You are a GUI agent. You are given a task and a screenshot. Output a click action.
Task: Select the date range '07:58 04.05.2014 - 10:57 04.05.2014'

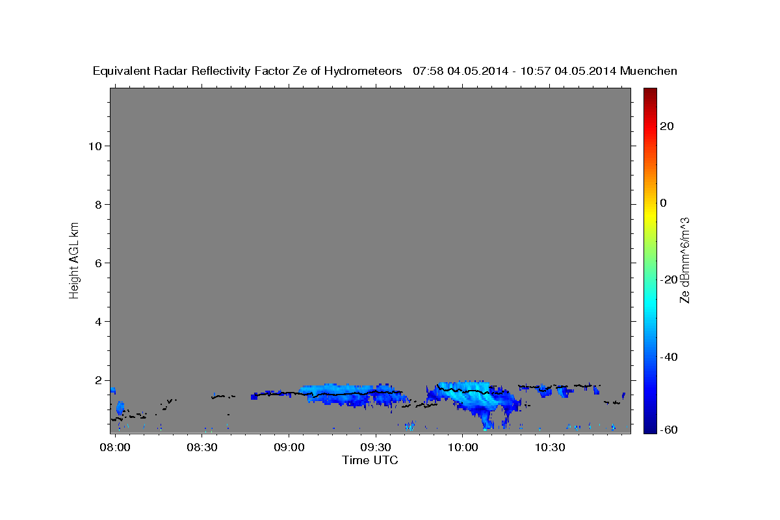515,71
